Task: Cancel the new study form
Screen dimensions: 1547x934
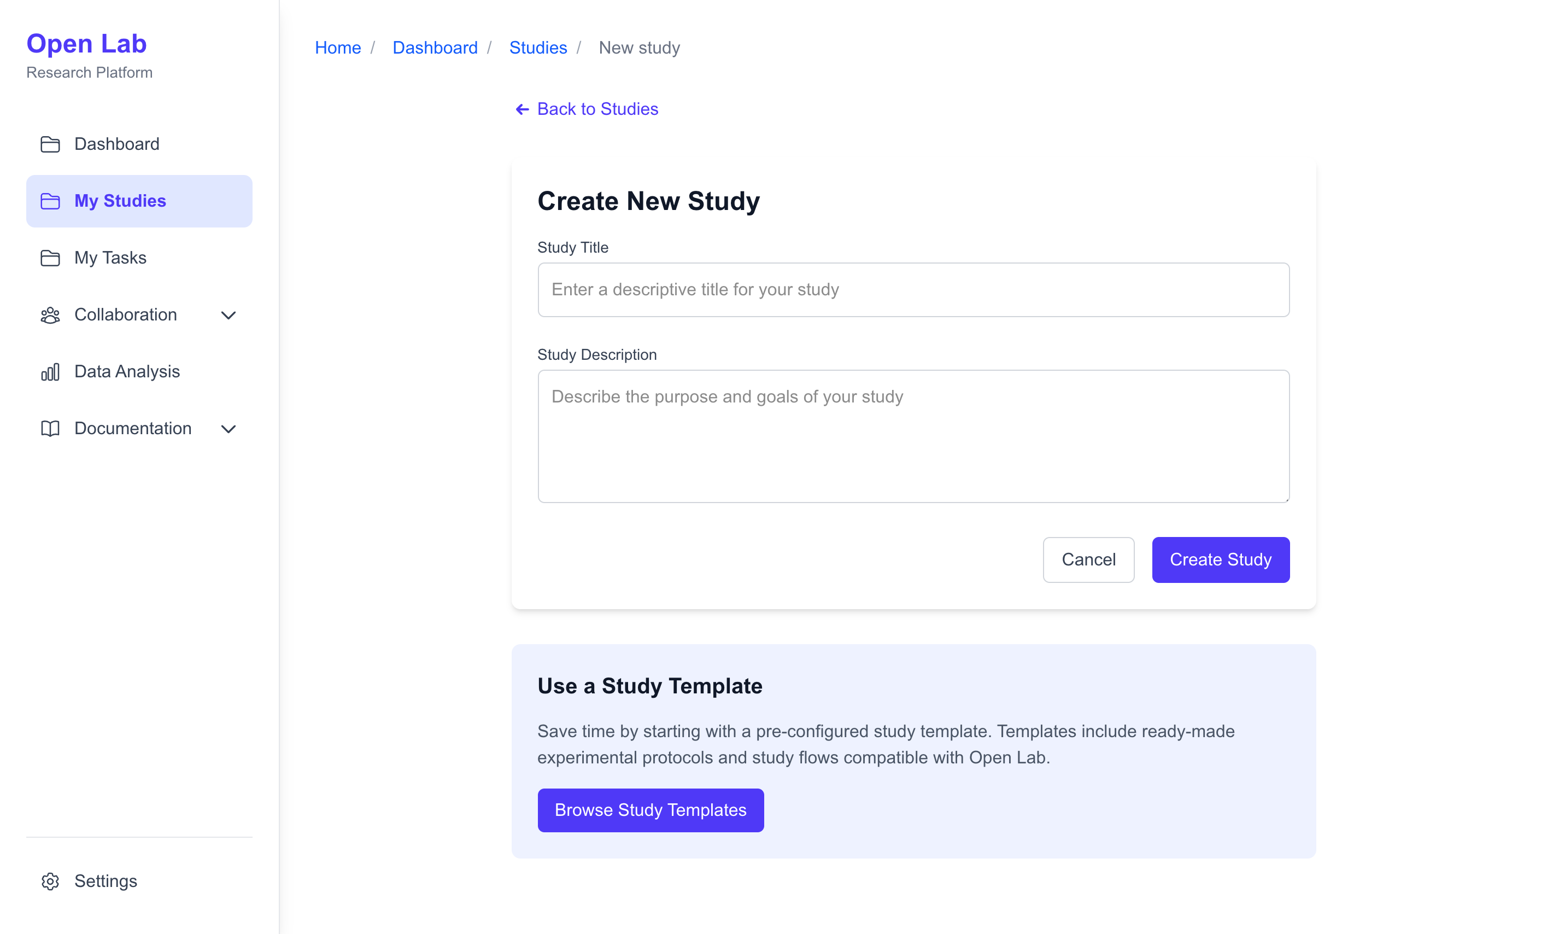Action: (x=1088, y=559)
